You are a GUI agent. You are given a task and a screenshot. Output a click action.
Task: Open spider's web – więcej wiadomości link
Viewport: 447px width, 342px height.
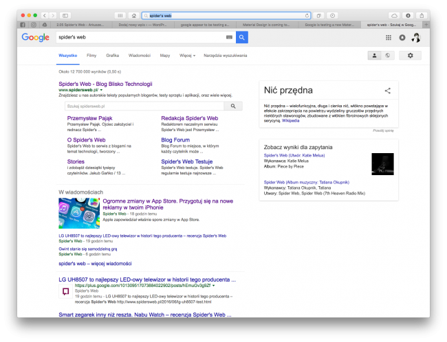pos(95,264)
